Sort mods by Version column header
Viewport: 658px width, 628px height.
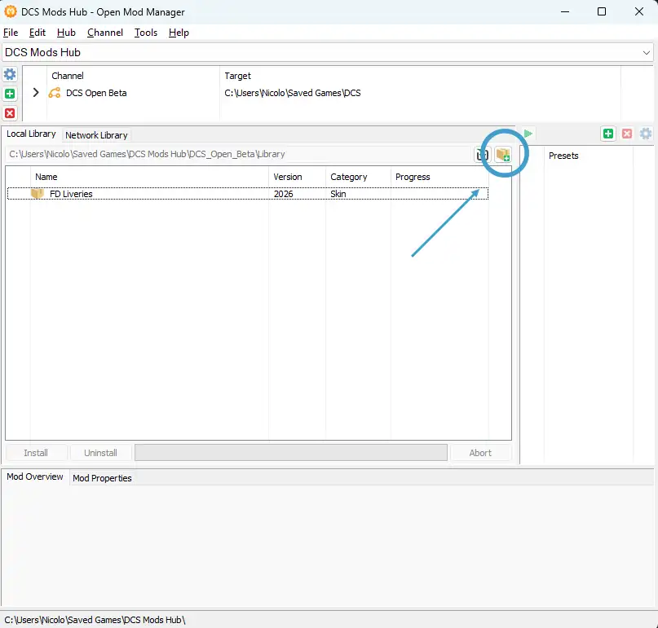(x=297, y=177)
